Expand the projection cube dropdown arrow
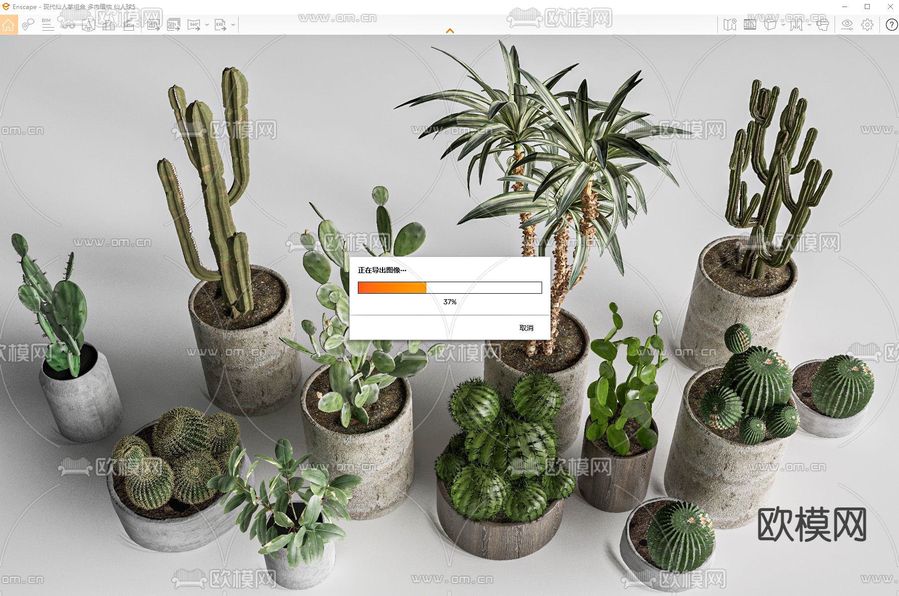The height and width of the screenshot is (596, 899). (783, 25)
